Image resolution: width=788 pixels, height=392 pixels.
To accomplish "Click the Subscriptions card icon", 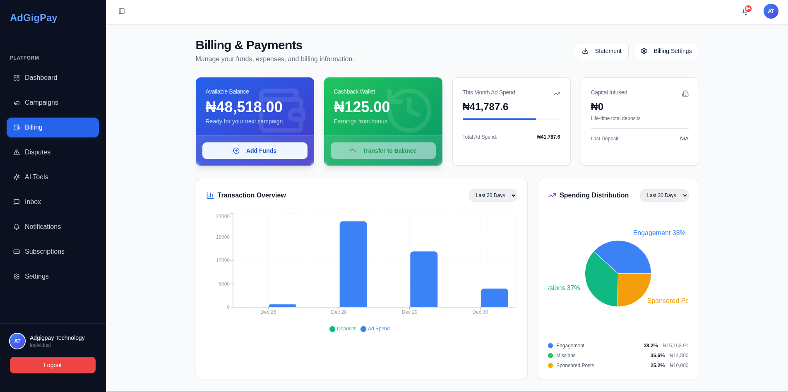I will [x=17, y=252].
